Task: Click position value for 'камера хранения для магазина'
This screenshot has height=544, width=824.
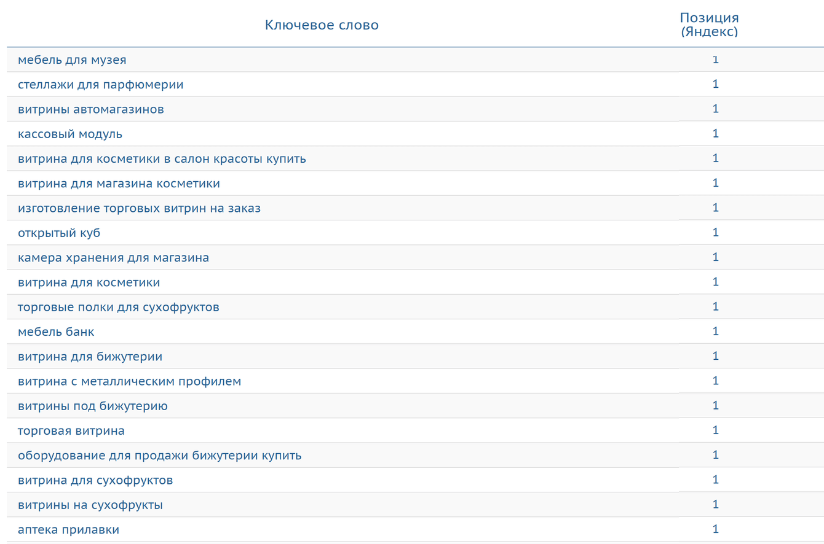Action: pos(716,257)
